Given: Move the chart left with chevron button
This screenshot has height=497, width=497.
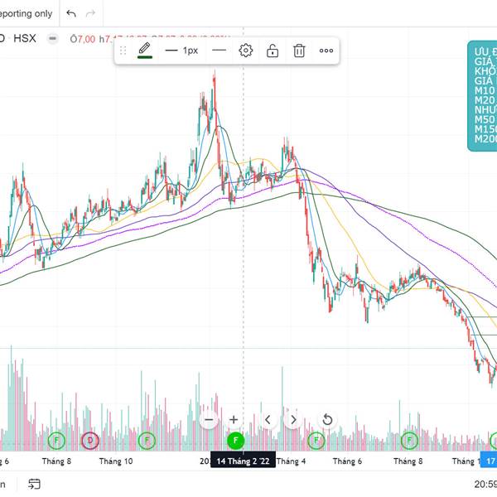Looking at the screenshot, I should tap(268, 420).
